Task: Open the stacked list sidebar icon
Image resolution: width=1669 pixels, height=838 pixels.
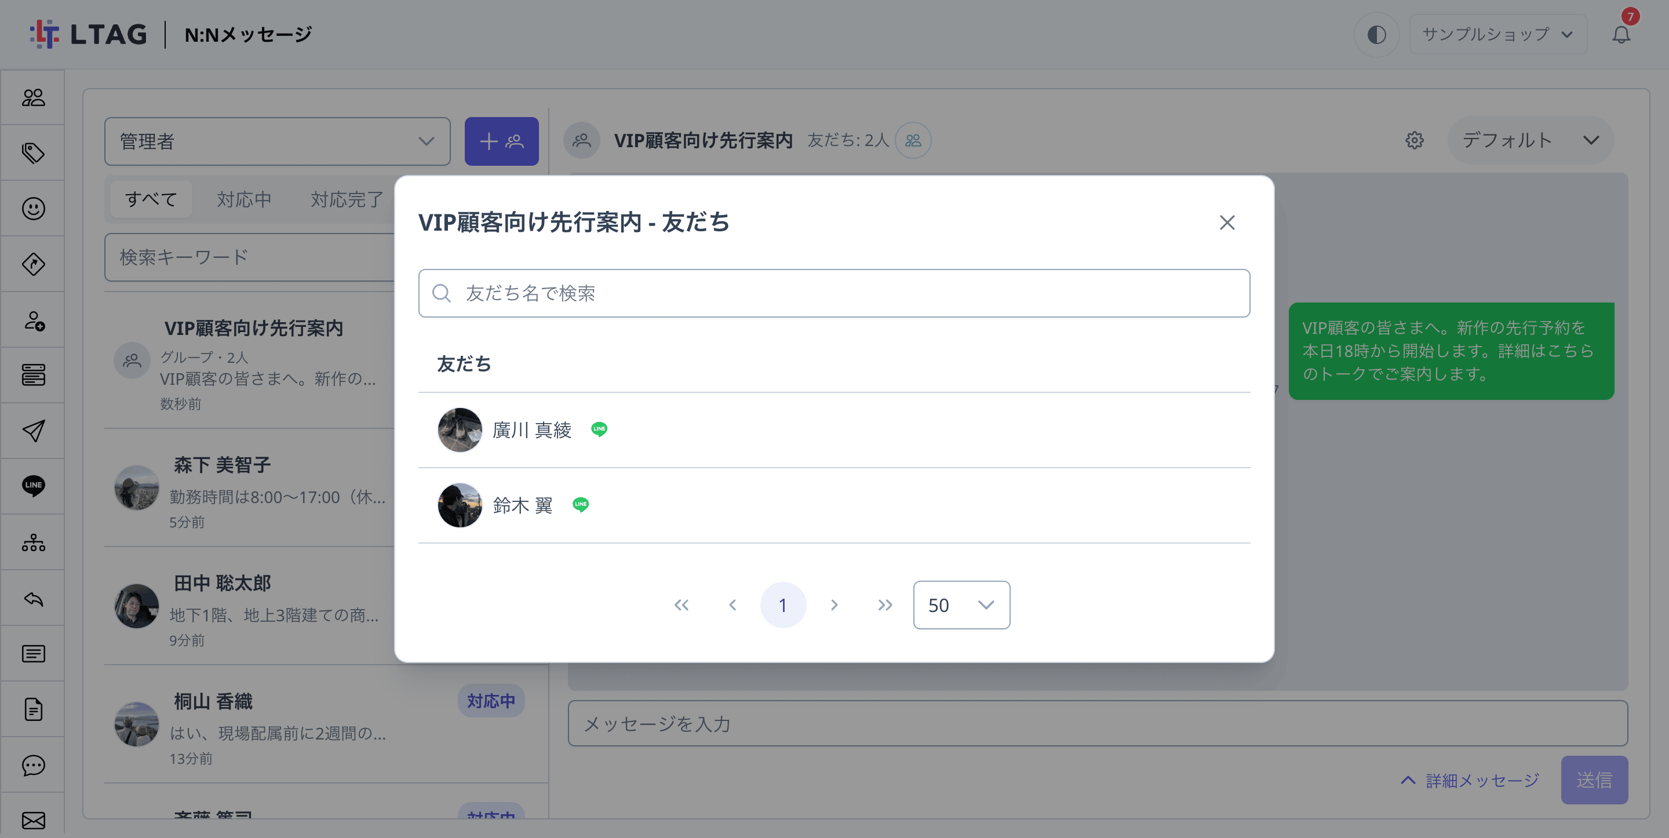Action: 33,376
